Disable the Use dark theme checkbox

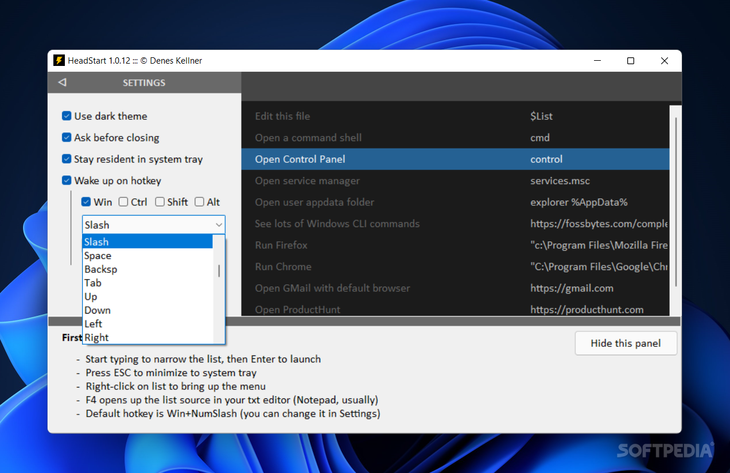coord(67,116)
